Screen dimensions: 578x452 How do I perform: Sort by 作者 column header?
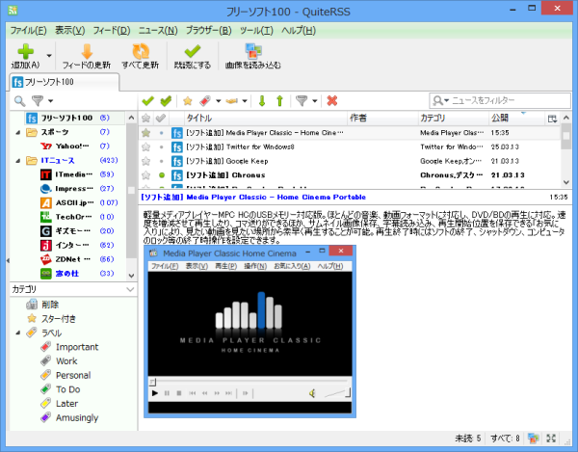point(382,118)
